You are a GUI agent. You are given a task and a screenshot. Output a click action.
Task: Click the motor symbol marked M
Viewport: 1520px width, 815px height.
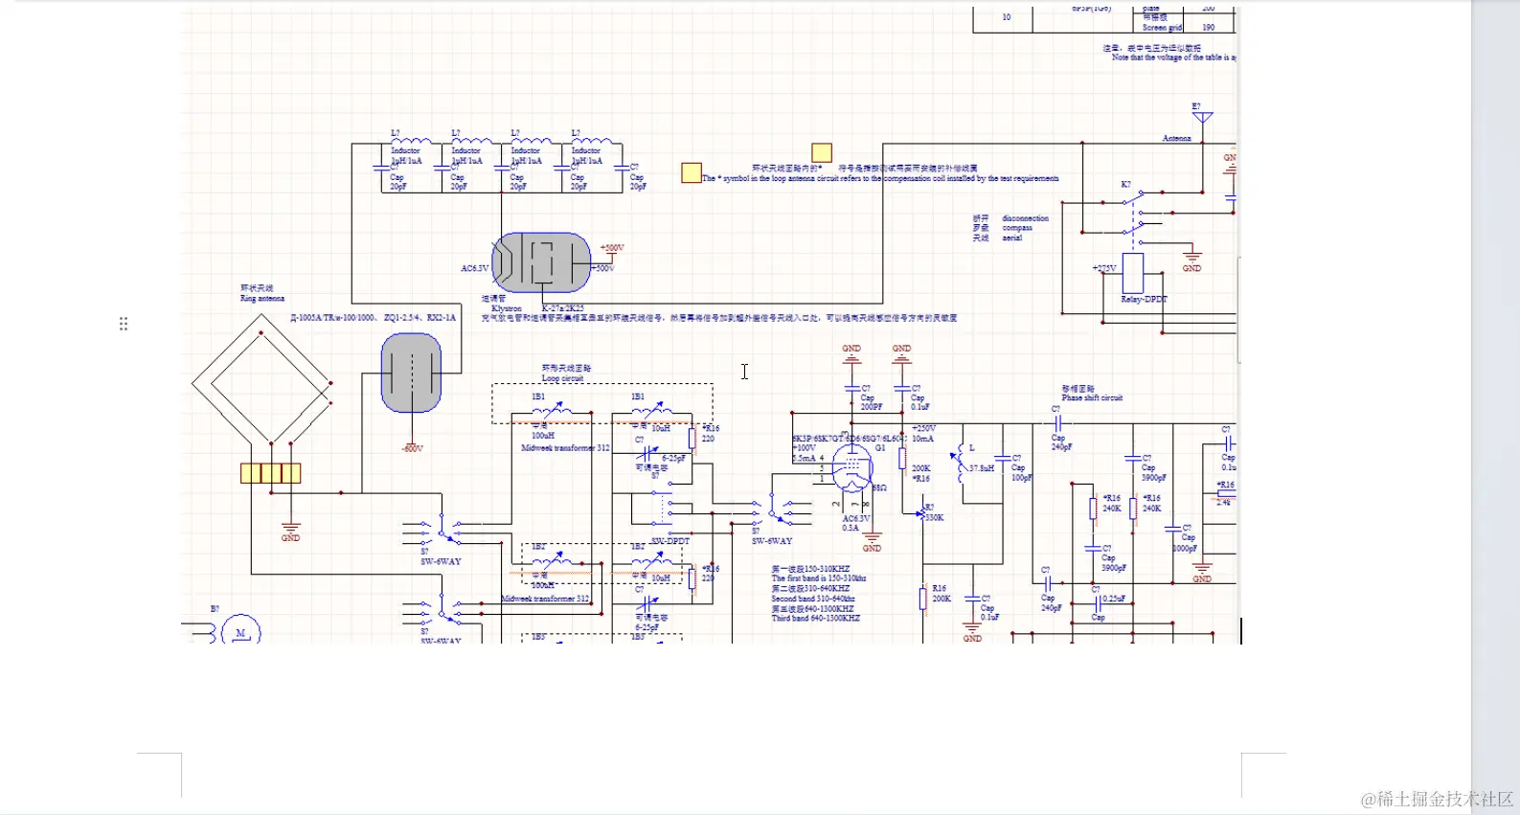coord(240,631)
